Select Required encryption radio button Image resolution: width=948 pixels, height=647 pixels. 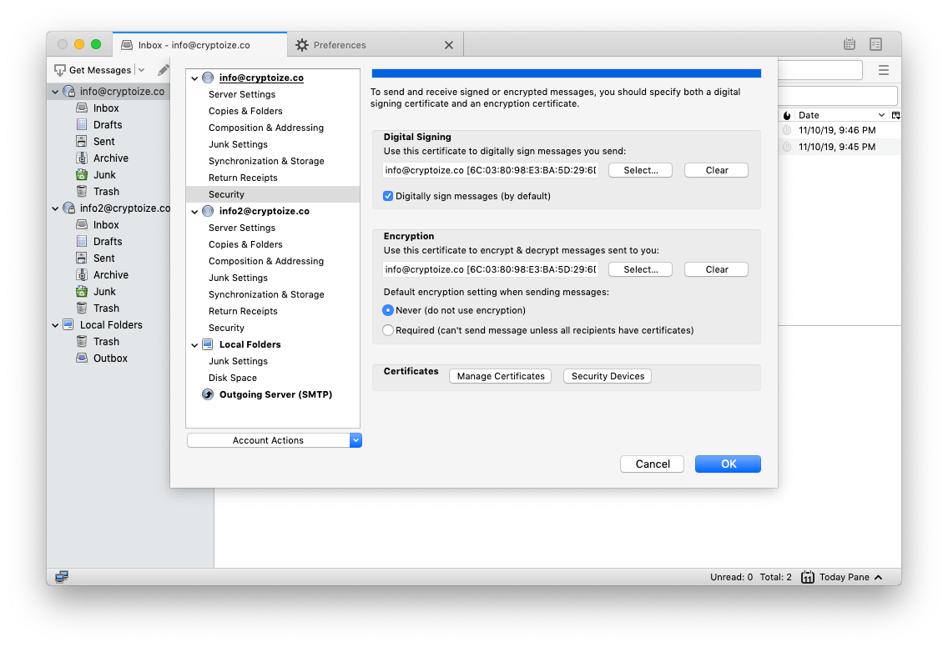coord(388,330)
